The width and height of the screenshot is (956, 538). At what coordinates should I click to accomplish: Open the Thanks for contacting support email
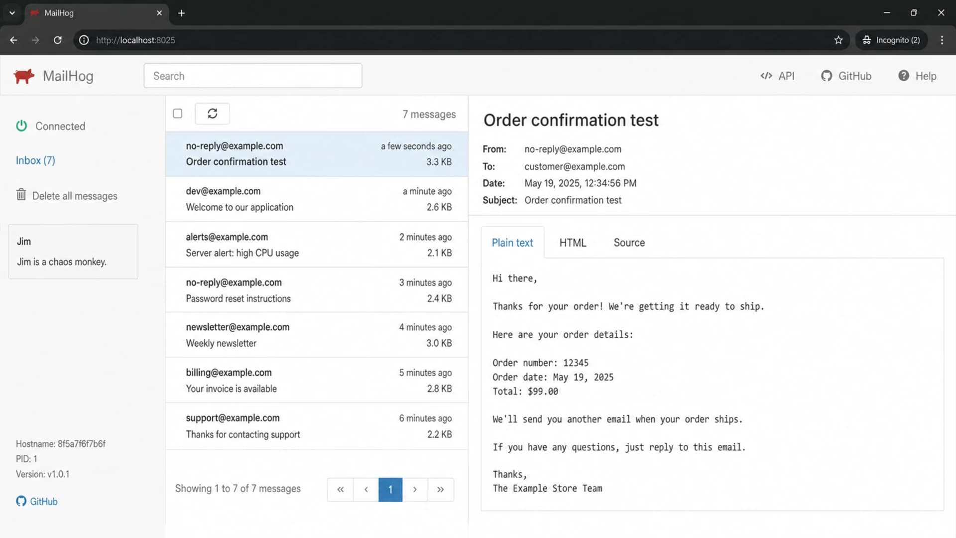click(x=317, y=426)
